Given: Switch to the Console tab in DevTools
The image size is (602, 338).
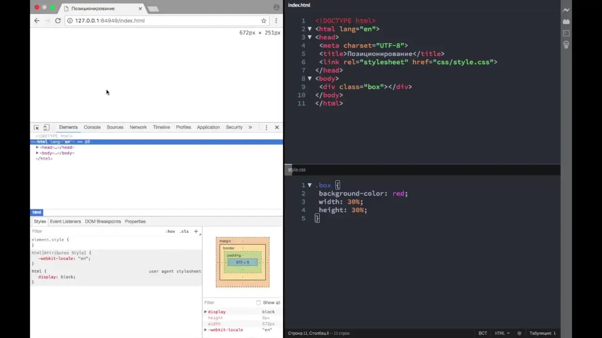Looking at the screenshot, I should 92,127.
